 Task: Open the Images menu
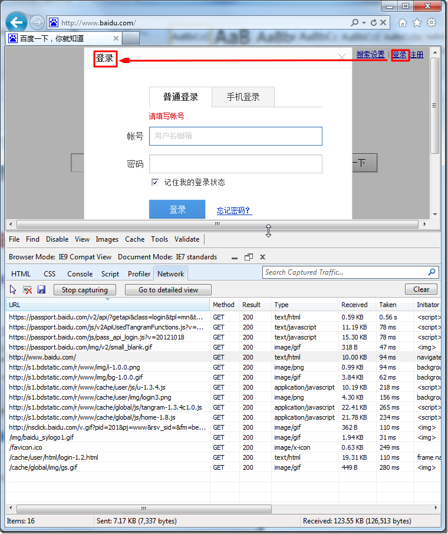(107, 239)
